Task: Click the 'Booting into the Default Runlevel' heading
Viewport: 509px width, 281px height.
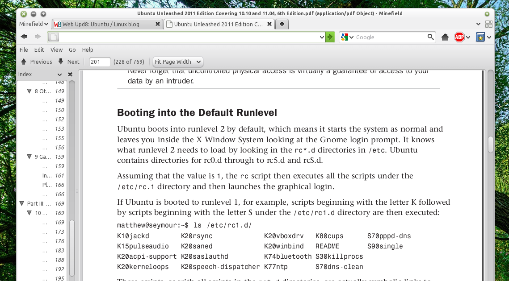Action: pyautogui.click(x=197, y=113)
